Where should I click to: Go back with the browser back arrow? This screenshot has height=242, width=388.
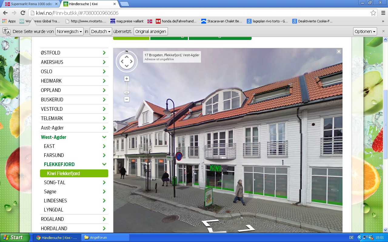tap(5, 13)
